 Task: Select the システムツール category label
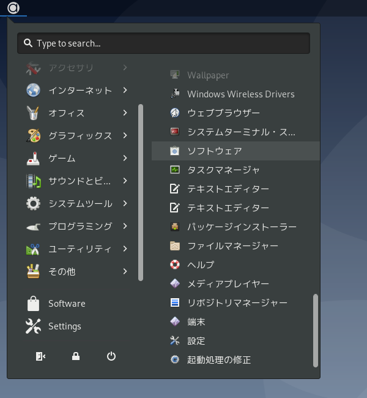pyautogui.click(x=80, y=203)
